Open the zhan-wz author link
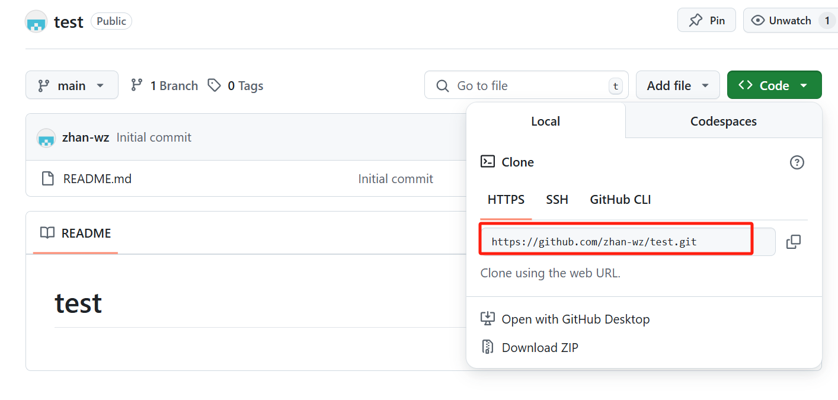 86,137
